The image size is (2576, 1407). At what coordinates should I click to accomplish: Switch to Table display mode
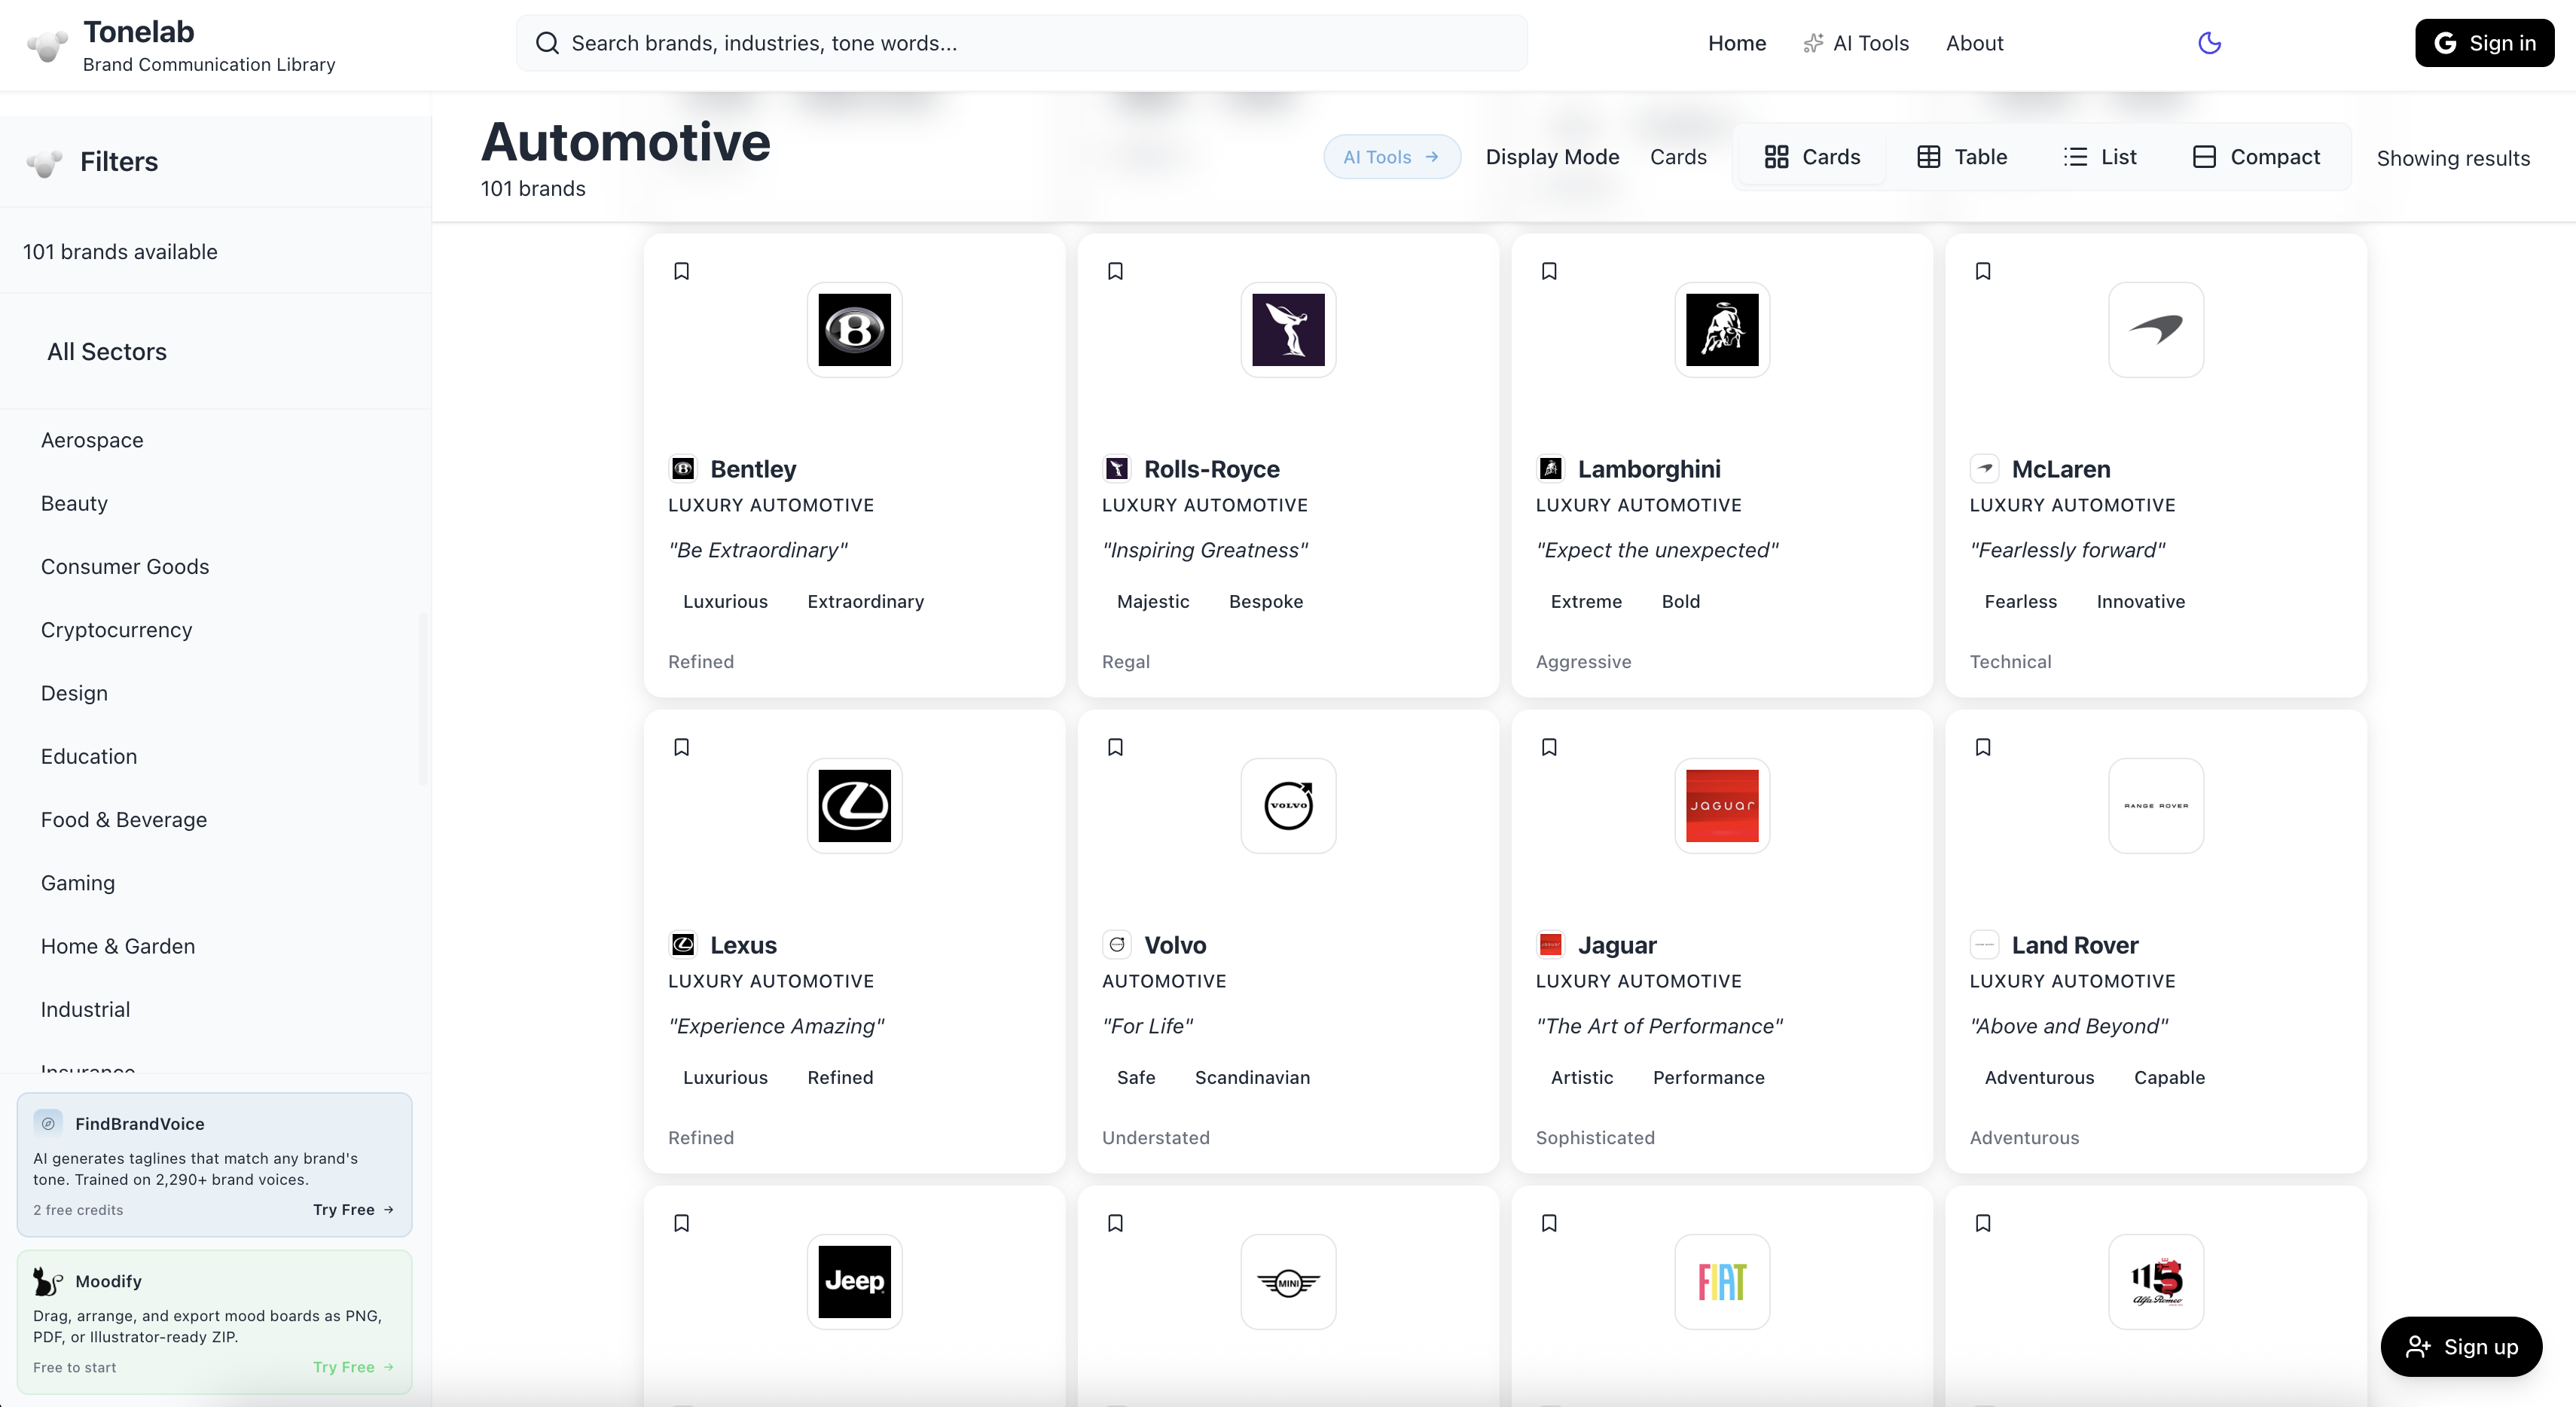pos(1962,157)
